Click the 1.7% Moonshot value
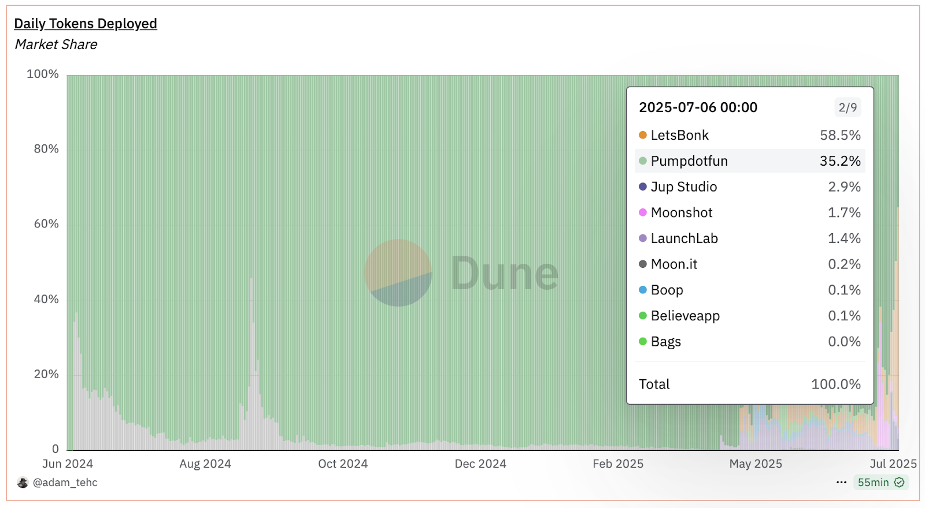The height and width of the screenshot is (508, 925). (x=844, y=212)
